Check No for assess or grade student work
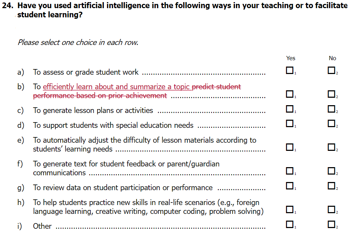 pyautogui.click(x=332, y=71)
